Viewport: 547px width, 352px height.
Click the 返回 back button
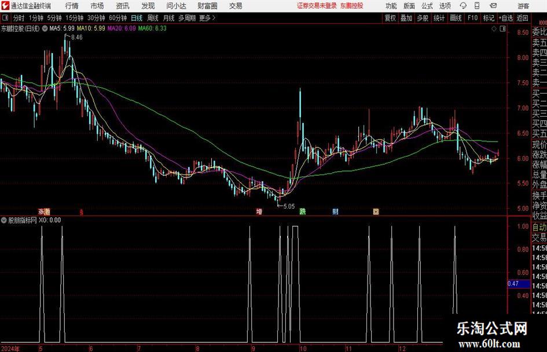click(x=523, y=18)
